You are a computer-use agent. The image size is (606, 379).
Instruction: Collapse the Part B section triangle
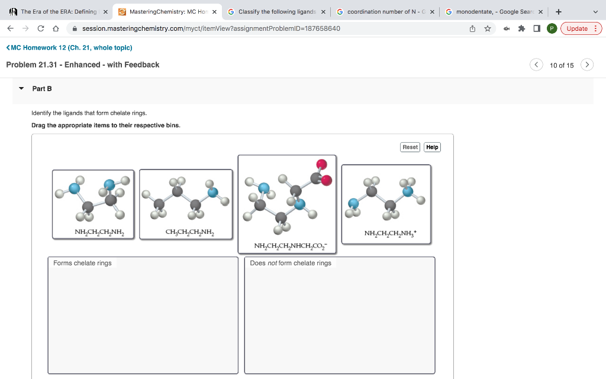coord(20,88)
